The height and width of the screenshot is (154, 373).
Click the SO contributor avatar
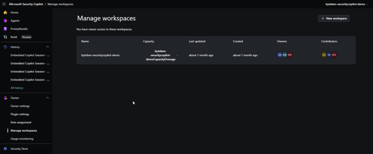coord(324,55)
